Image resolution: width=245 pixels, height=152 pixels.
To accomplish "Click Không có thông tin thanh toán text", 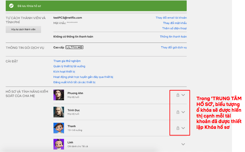I will [x=73, y=36].
